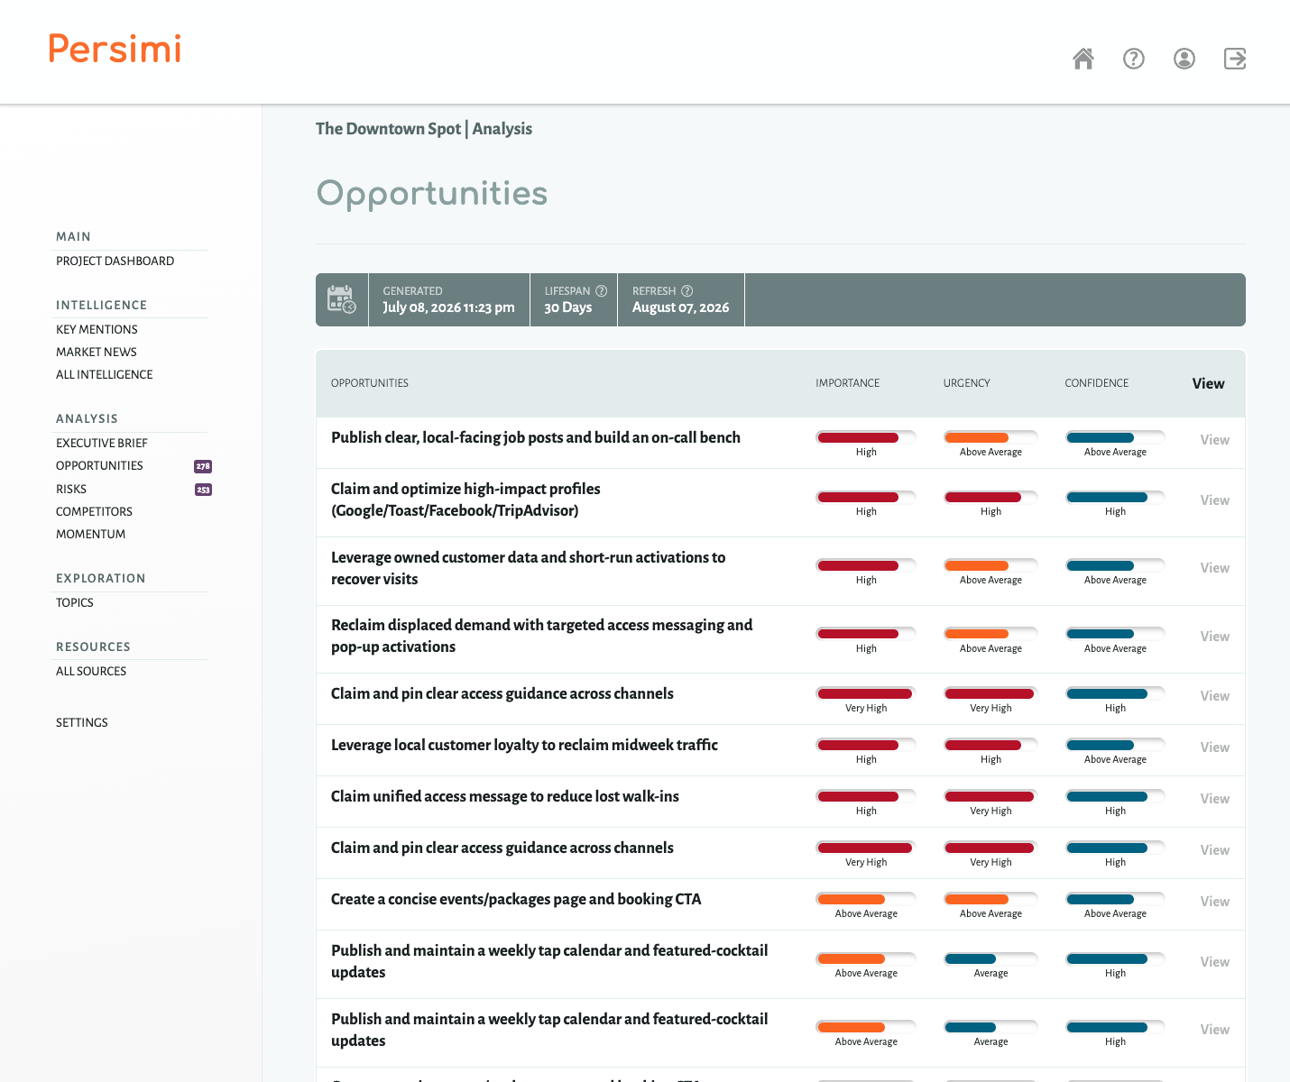This screenshot has height=1082, width=1290.
Task: Click the 'Opportunities' page heading
Action: tap(432, 194)
